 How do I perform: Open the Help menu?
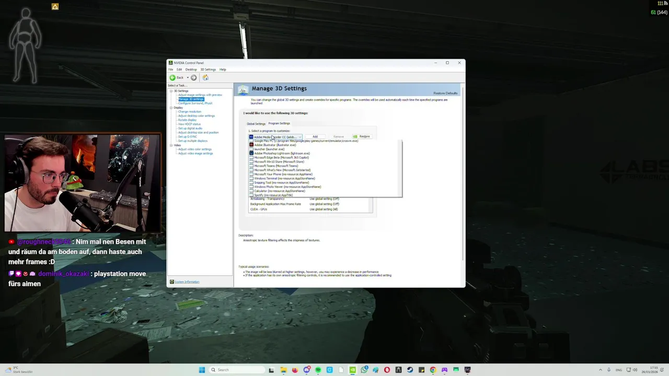223,69
